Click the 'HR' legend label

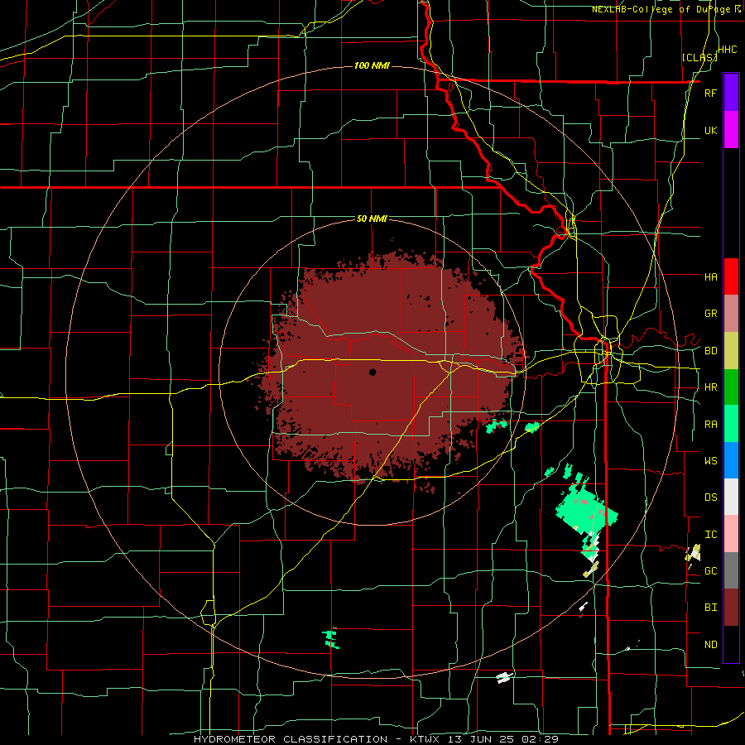710,387
